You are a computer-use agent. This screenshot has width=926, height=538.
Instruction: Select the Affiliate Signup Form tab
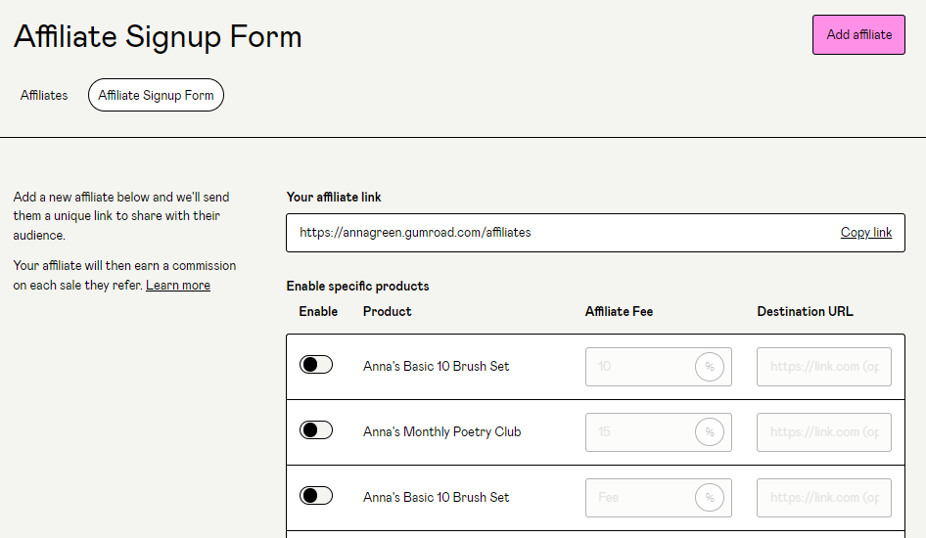click(x=156, y=95)
